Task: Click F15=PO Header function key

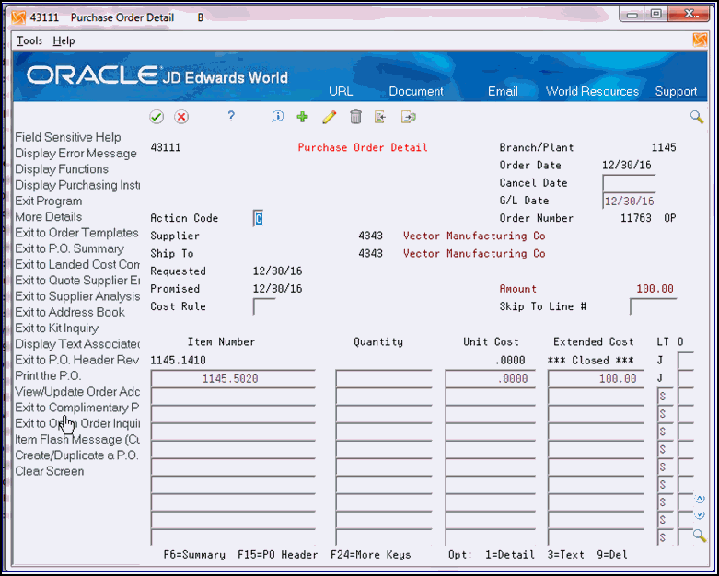Action: point(277,555)
